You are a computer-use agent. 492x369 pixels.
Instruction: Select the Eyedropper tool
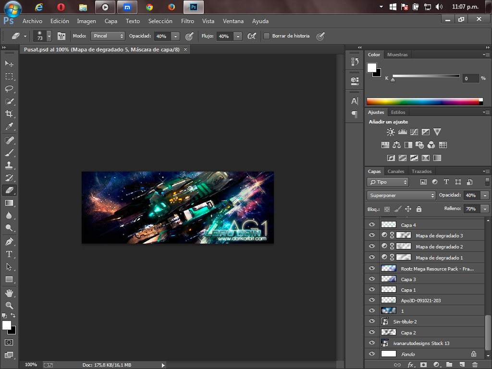coord(9,126)
